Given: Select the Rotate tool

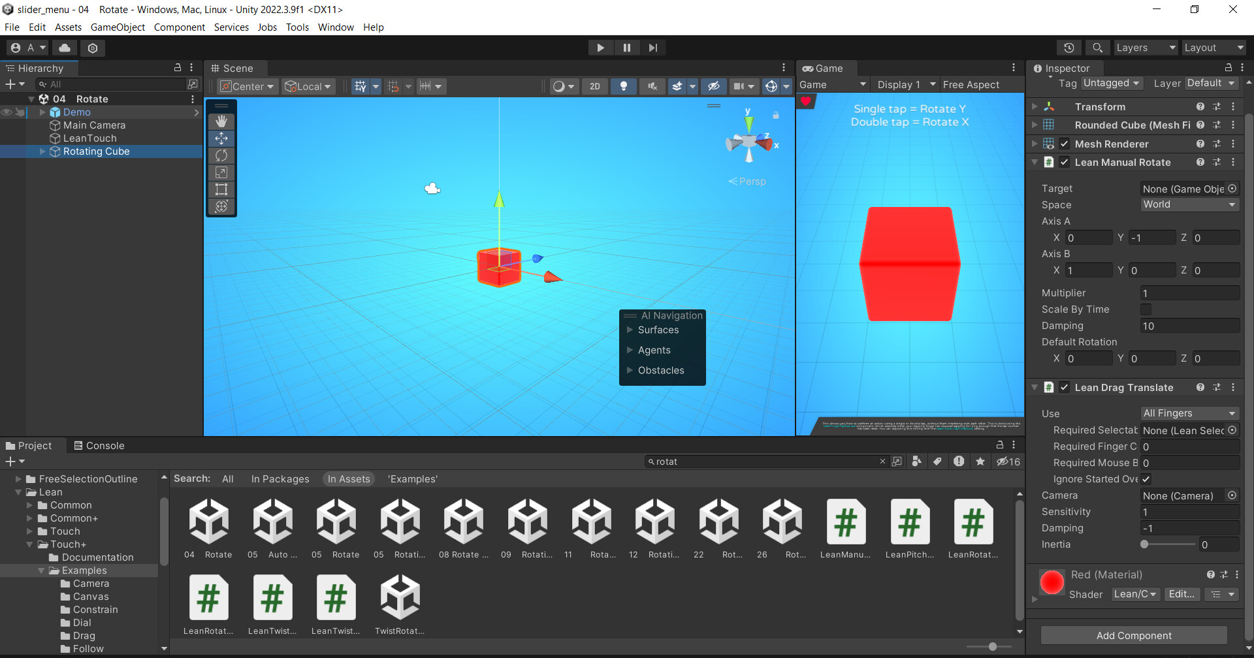Looking at the screenshot, I should click(x=221, y=155).
